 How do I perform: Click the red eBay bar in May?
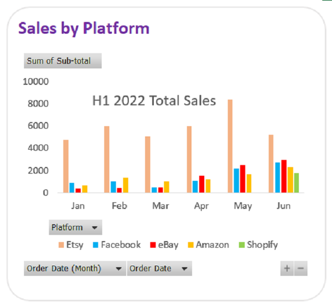[243, 179]
